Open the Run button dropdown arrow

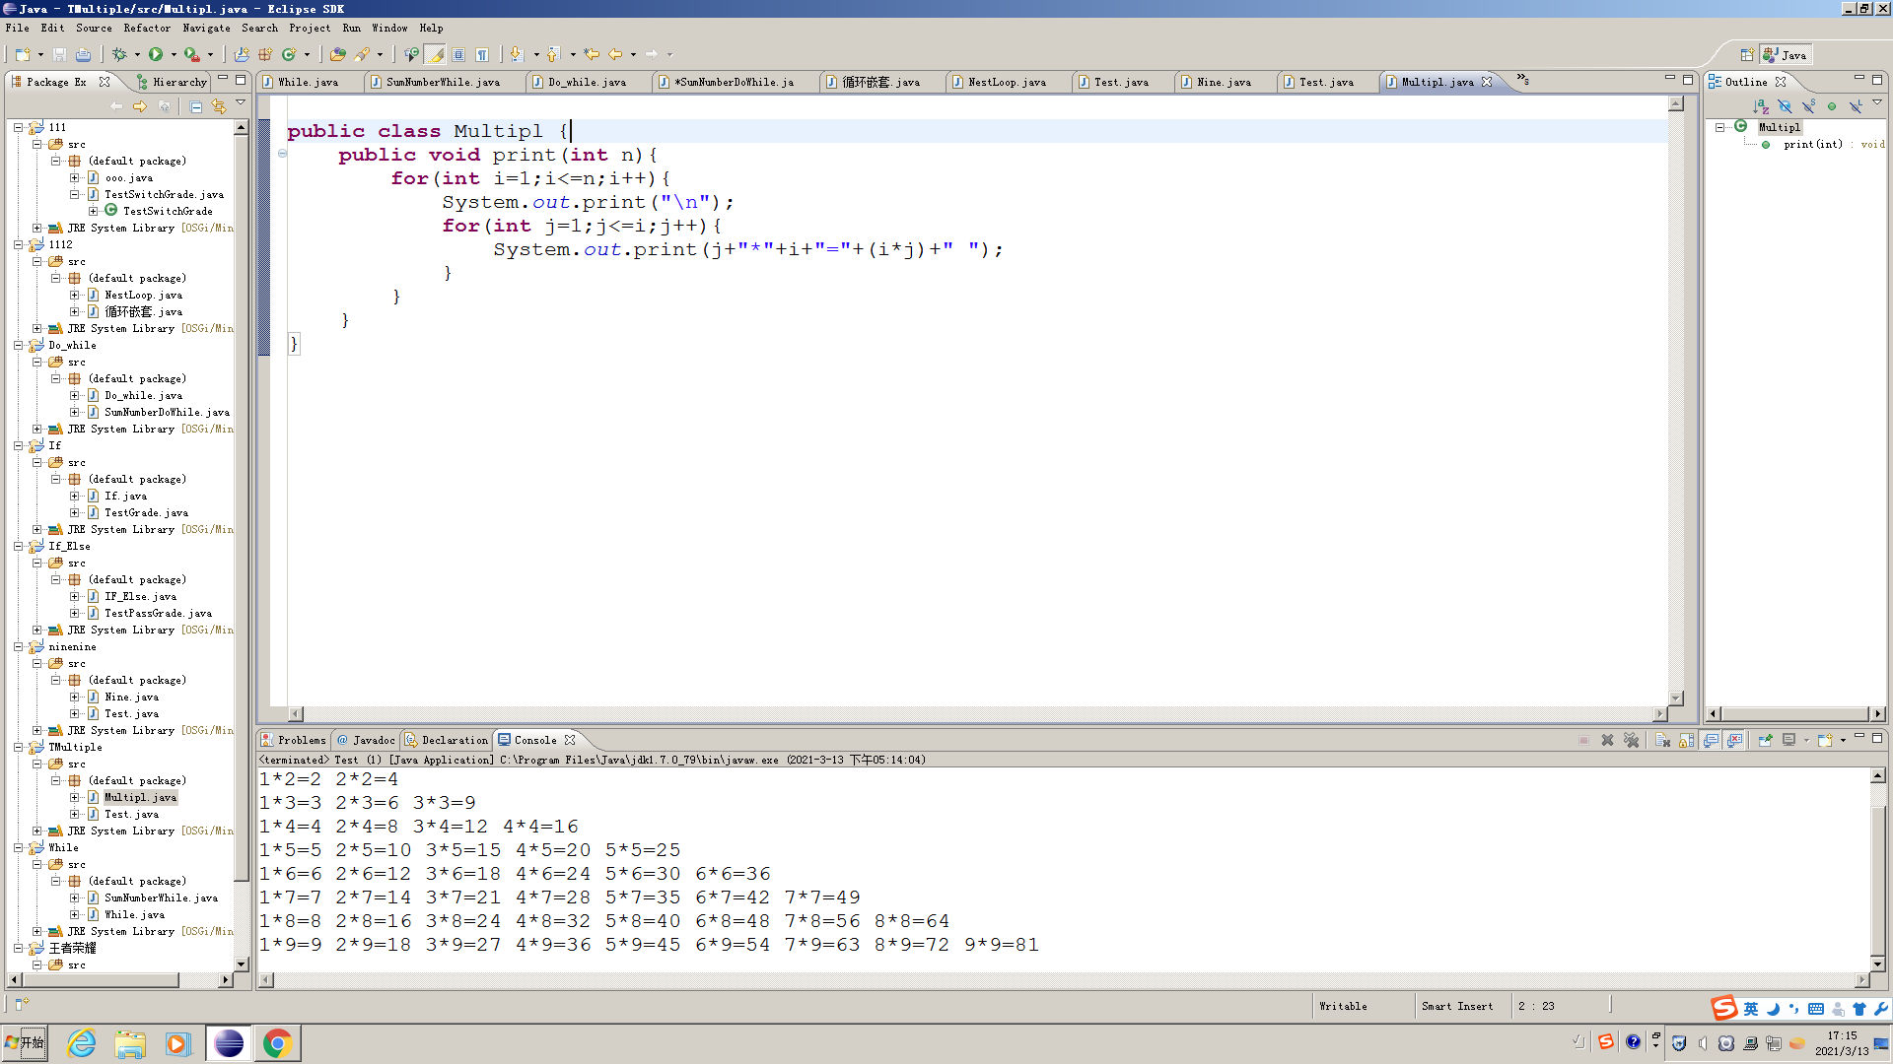coord(174,54)
